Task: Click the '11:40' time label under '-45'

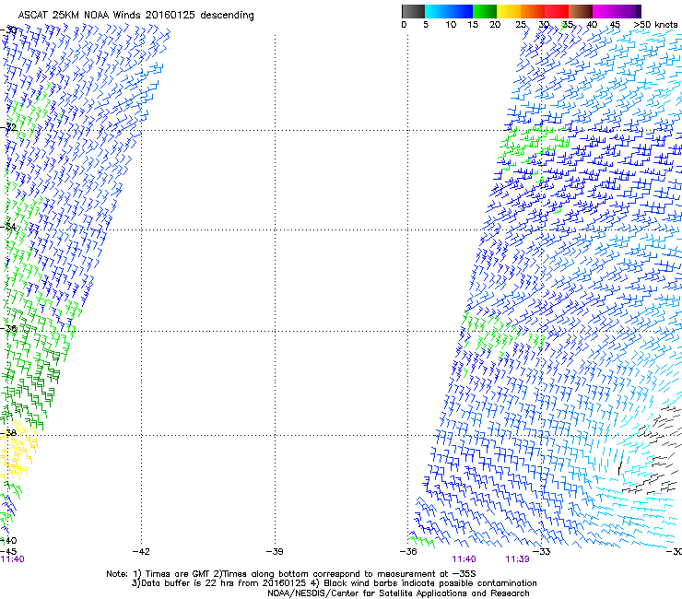Action: pyautogui.click(x=12, y=559)
